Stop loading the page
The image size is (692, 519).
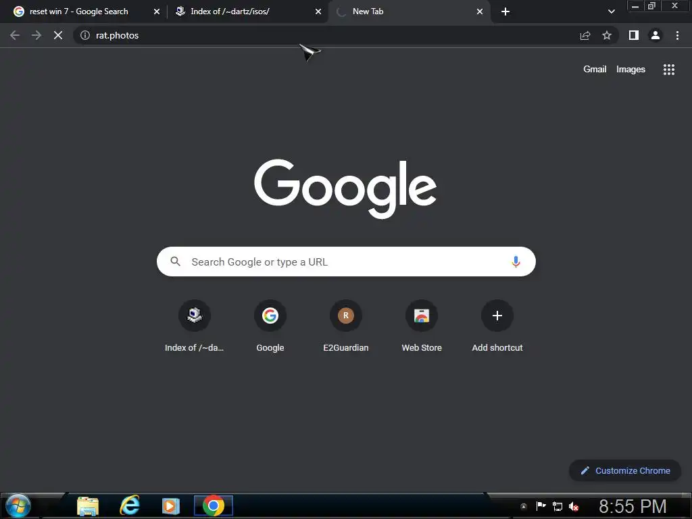pos(58,35)
